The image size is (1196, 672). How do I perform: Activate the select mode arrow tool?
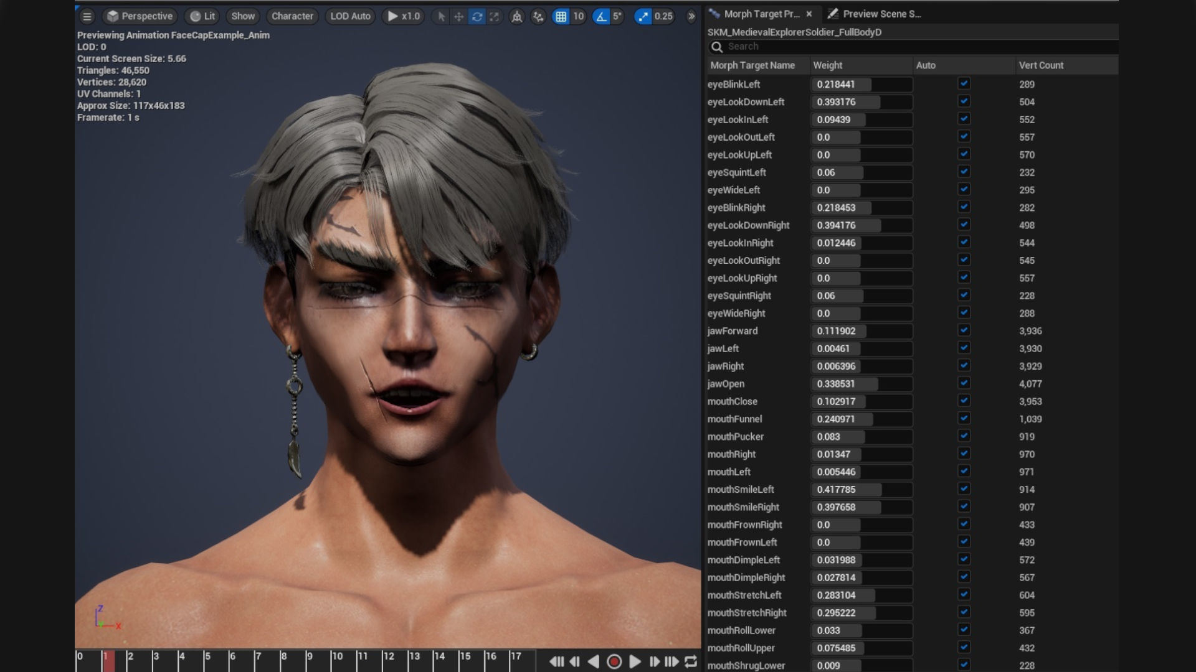pyautogui.click(x=441, y=16)
